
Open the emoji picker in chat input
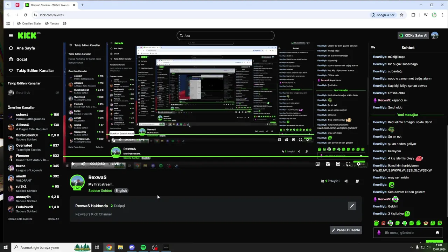437,232
